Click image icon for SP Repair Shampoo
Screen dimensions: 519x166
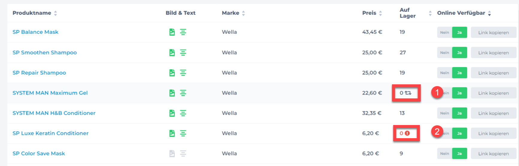pos(172,73)
